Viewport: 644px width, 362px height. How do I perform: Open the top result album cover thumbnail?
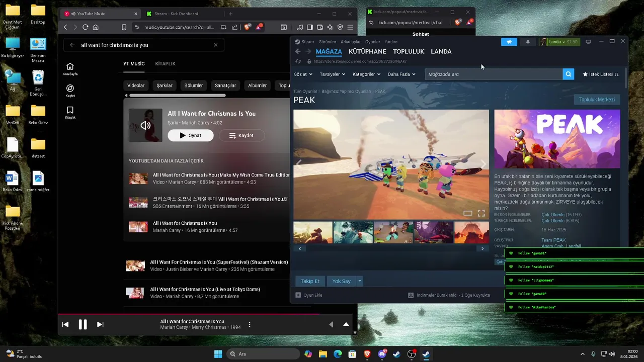(145, 125)
